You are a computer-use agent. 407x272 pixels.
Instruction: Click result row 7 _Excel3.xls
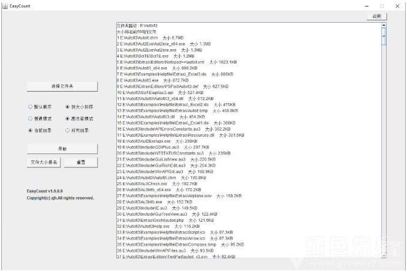[x=175, y=74]
